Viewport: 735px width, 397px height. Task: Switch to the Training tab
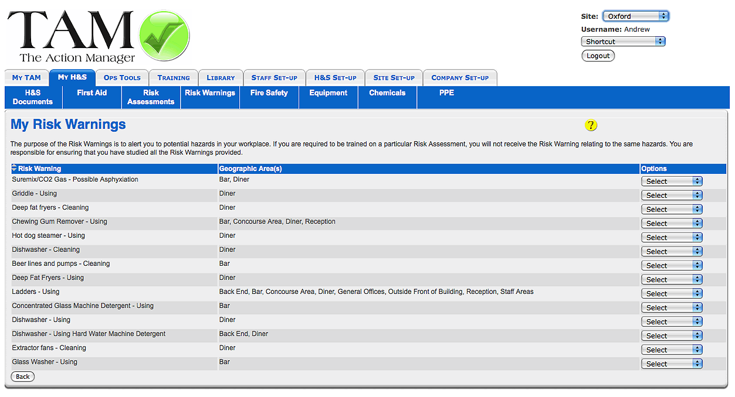pyautogui.click(x=174, y=78)
